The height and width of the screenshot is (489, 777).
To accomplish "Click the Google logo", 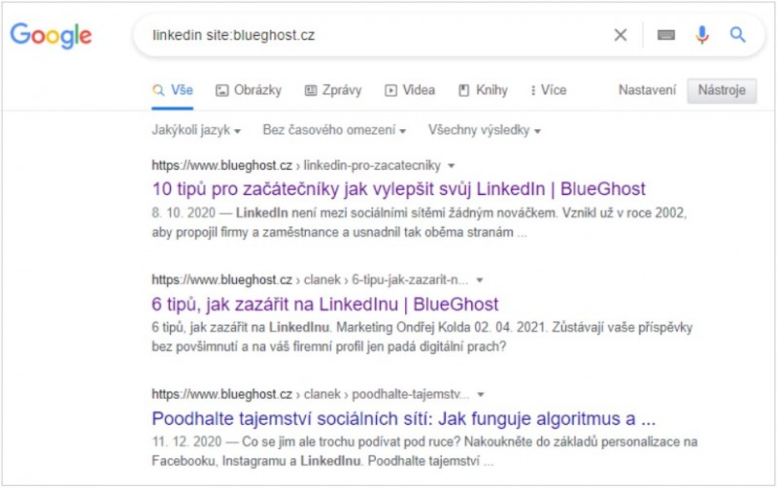I will [51, 36].
